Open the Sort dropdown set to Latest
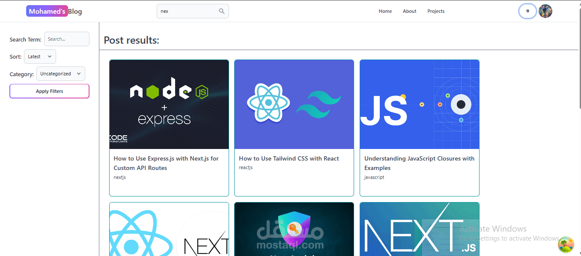This screenshot has width=581, height=256. pyautogui.click(x=40, y=57)
